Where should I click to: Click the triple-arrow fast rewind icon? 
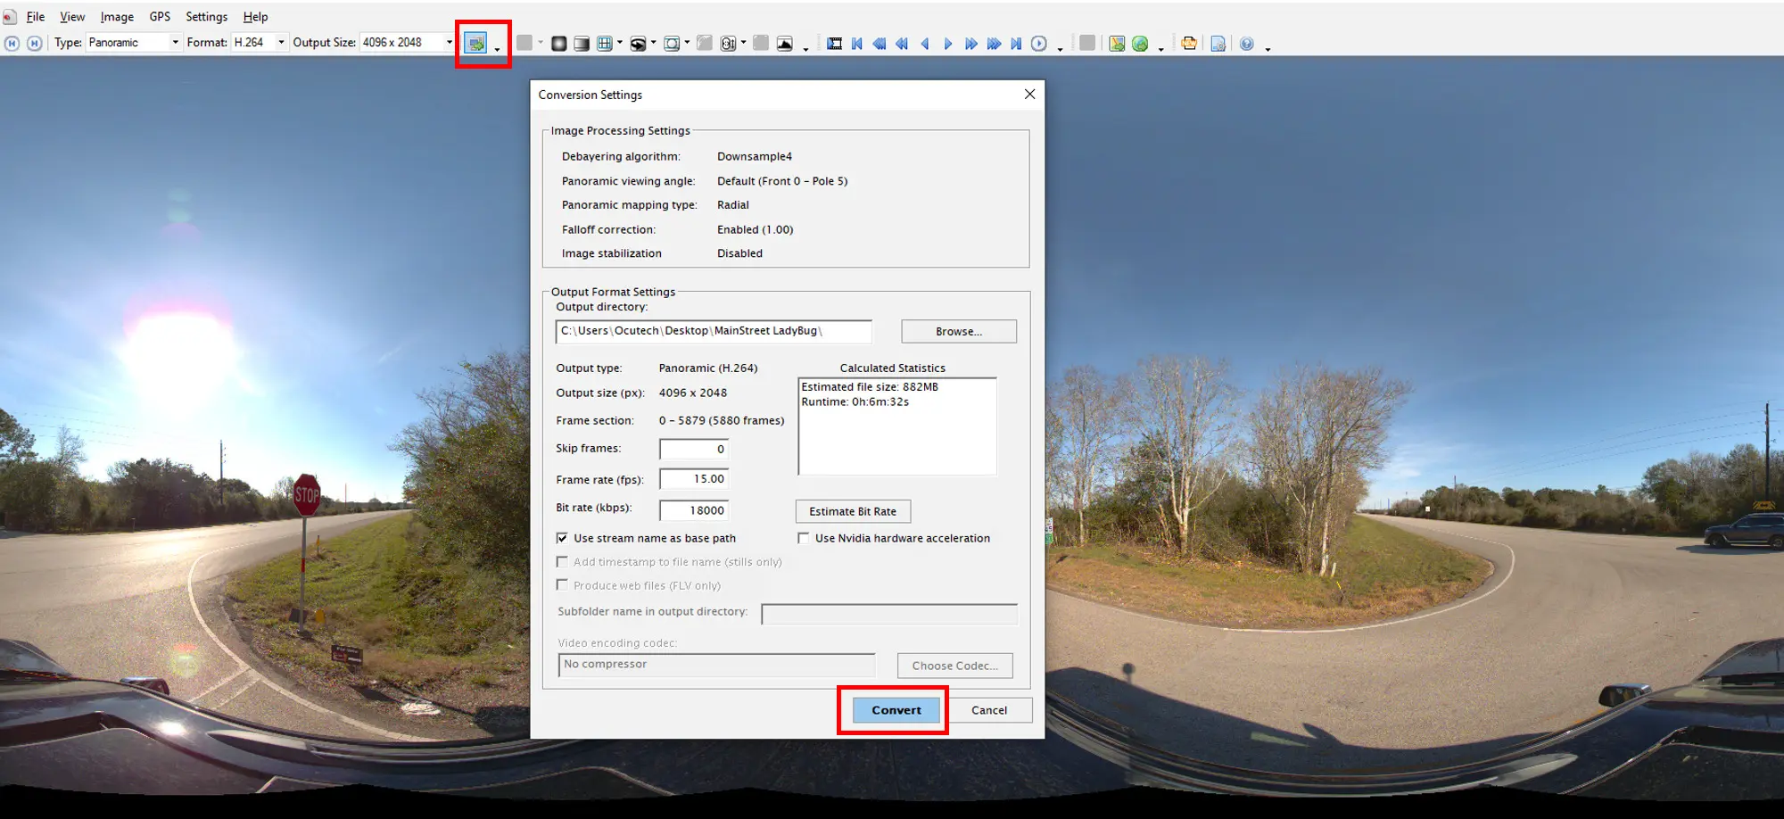pos(880,43)
